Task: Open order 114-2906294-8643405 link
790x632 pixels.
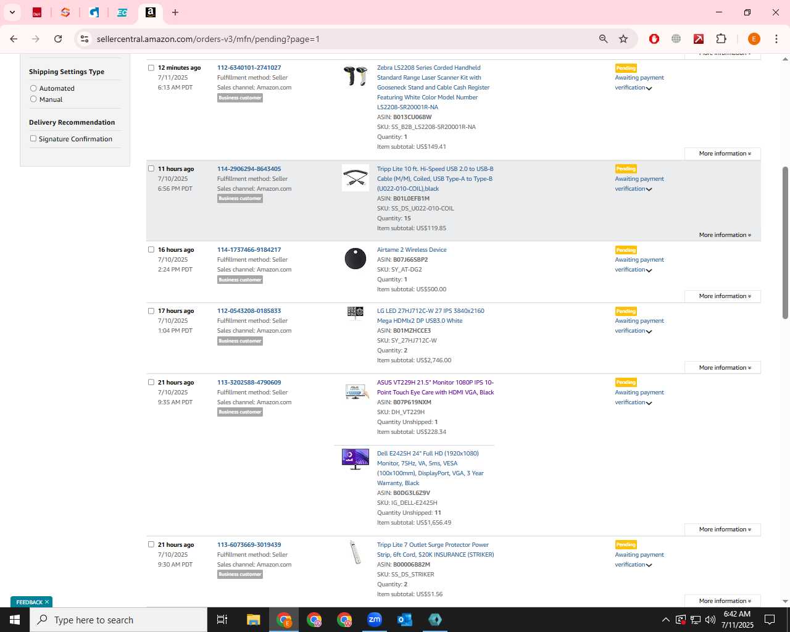Action: [249, 169]
